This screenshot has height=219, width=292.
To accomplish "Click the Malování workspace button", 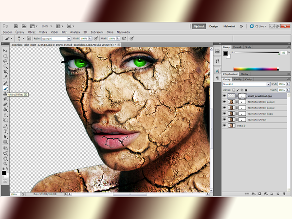I will click(x=229, y=26).
